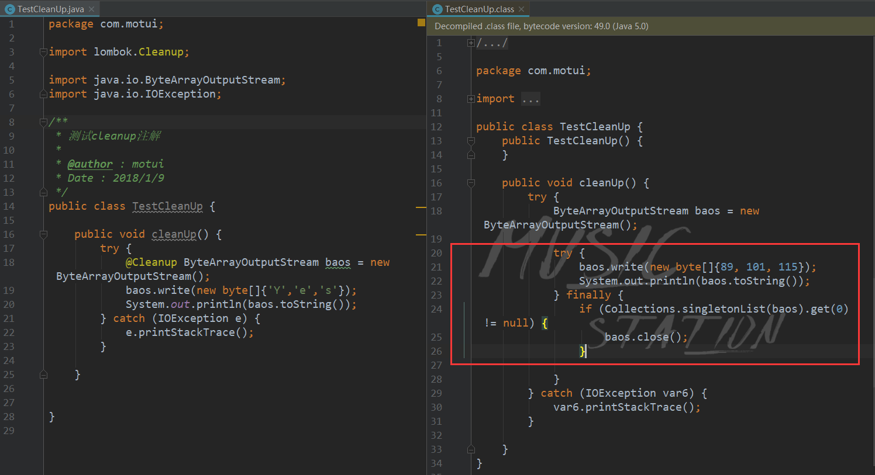Click 'baos.close();' in decompiled code
875x475 pixels.
tap(647, 337)
